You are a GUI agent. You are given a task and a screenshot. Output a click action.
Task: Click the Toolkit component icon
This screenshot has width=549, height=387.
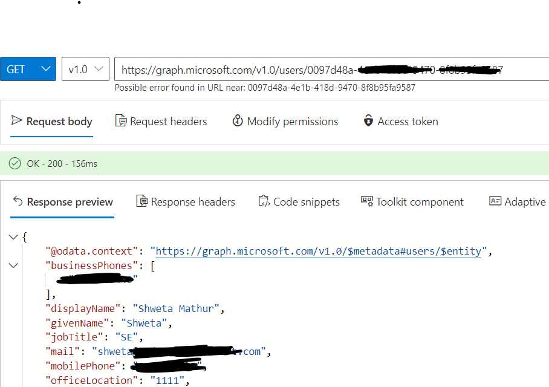coord(367,201)
